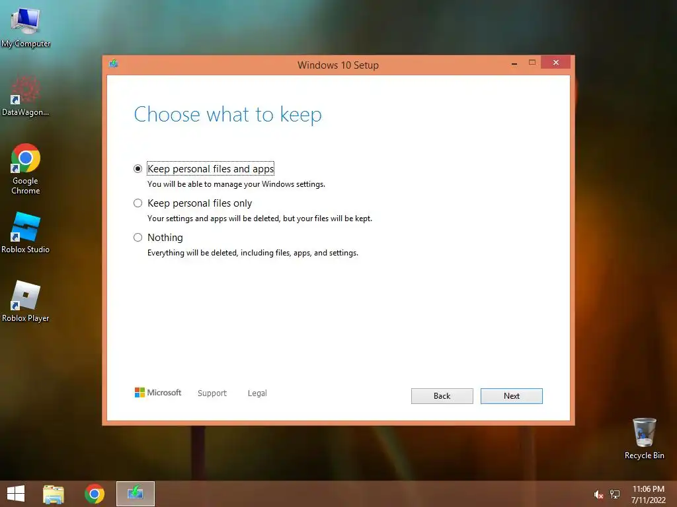
Task: Open the Recycle Bin on the desktop
Action: [644, 438]
